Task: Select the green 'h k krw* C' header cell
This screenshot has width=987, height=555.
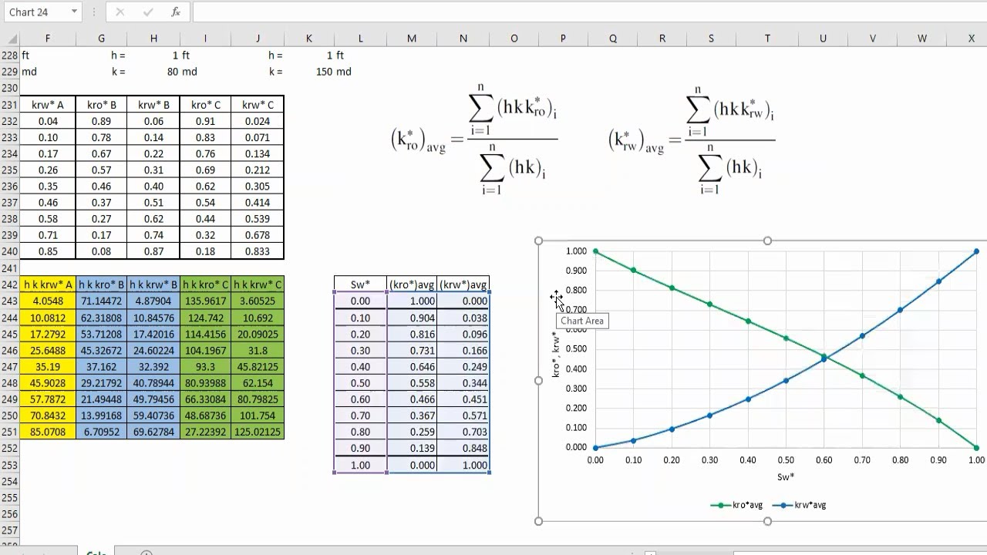Action: (258, 284)
